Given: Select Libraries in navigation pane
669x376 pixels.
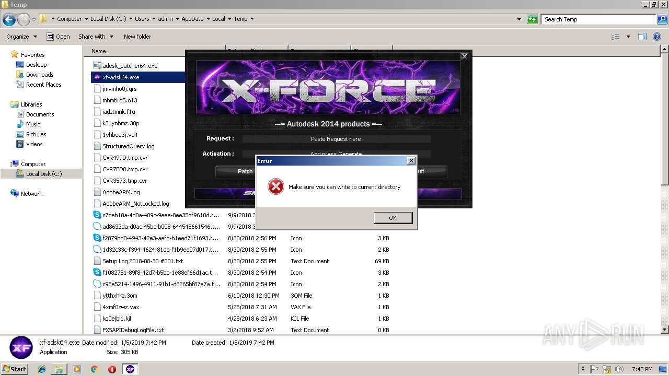Looking at the screenshot, I should (x=31, y=104).
